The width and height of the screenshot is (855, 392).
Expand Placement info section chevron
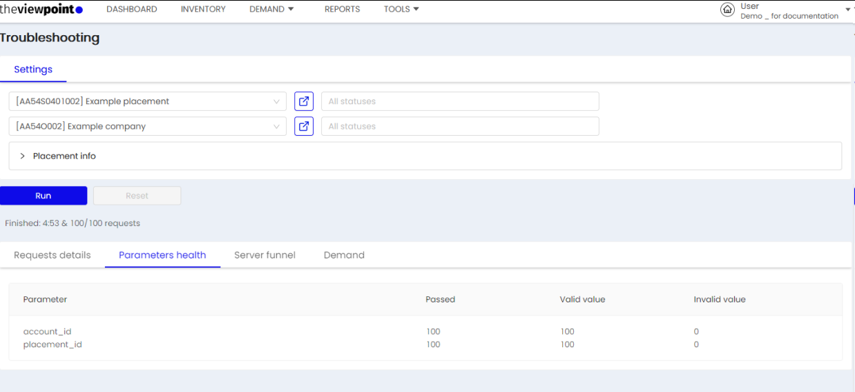click(x=22, y=156)
